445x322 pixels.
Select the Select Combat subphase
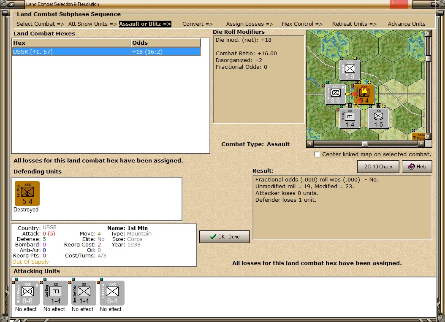[40, 24]
